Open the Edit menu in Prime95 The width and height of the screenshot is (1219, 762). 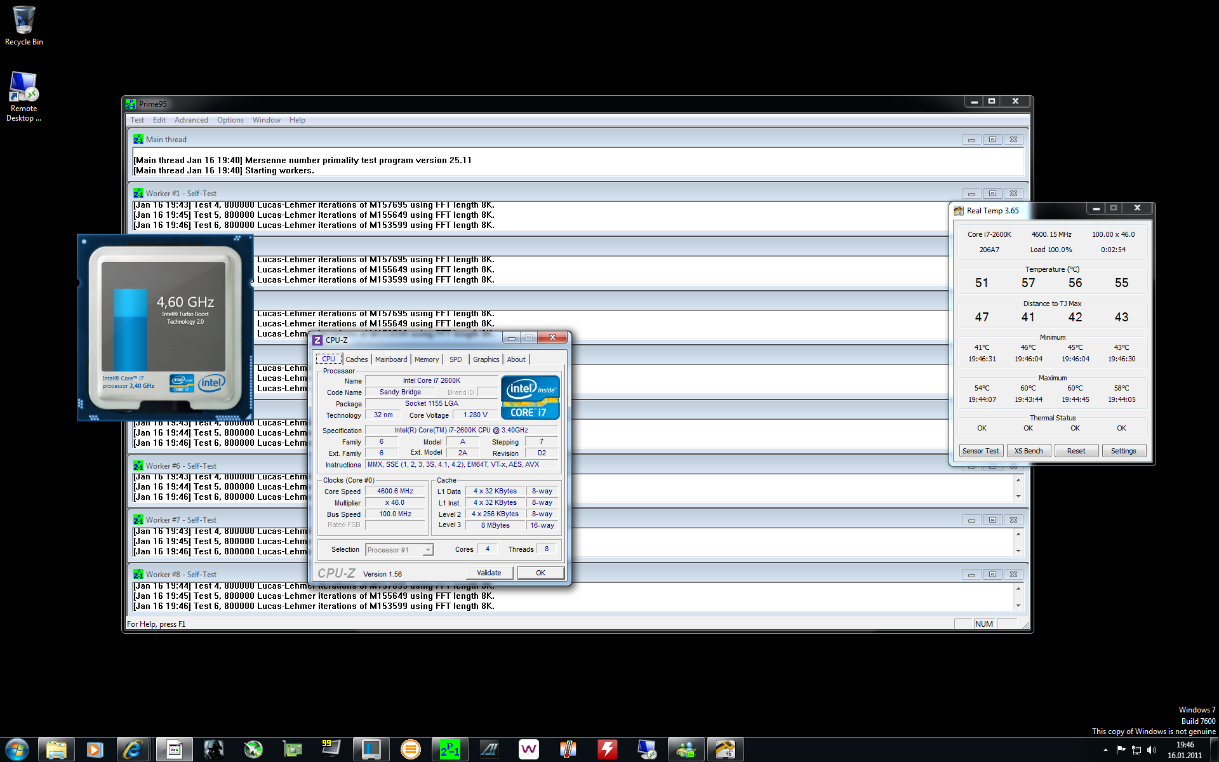point(159,120)
